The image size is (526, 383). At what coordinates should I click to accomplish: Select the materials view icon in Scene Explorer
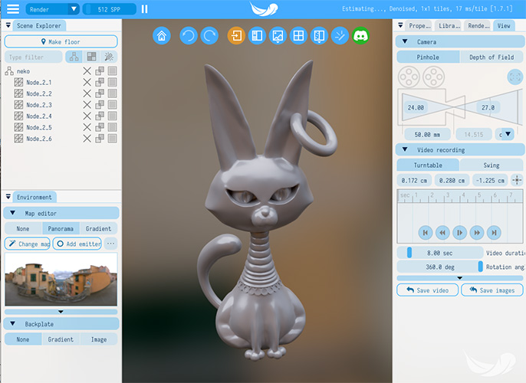point(92,57)
